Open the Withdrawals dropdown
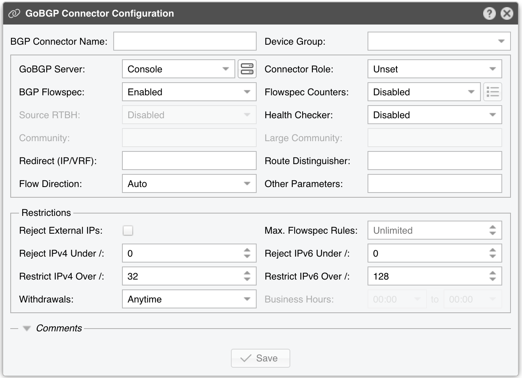 click(189, 299)
